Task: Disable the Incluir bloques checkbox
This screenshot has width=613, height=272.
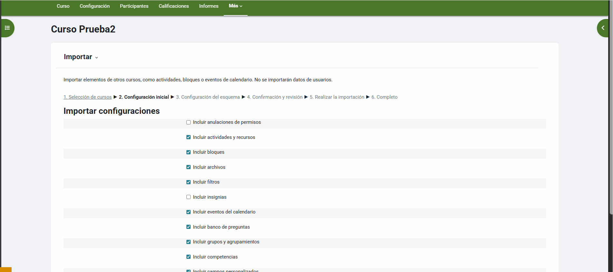Action: click(189, 152)
